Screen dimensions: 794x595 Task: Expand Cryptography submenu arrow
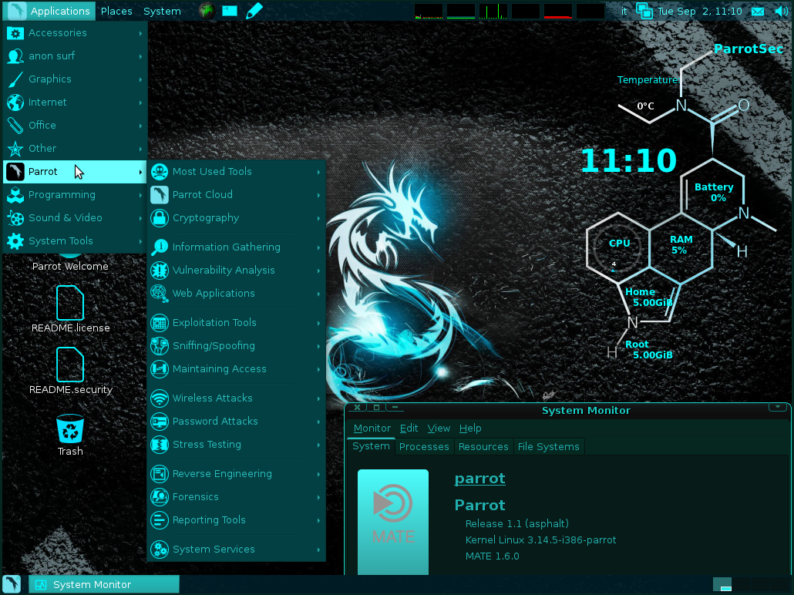[x=318, y=218]
